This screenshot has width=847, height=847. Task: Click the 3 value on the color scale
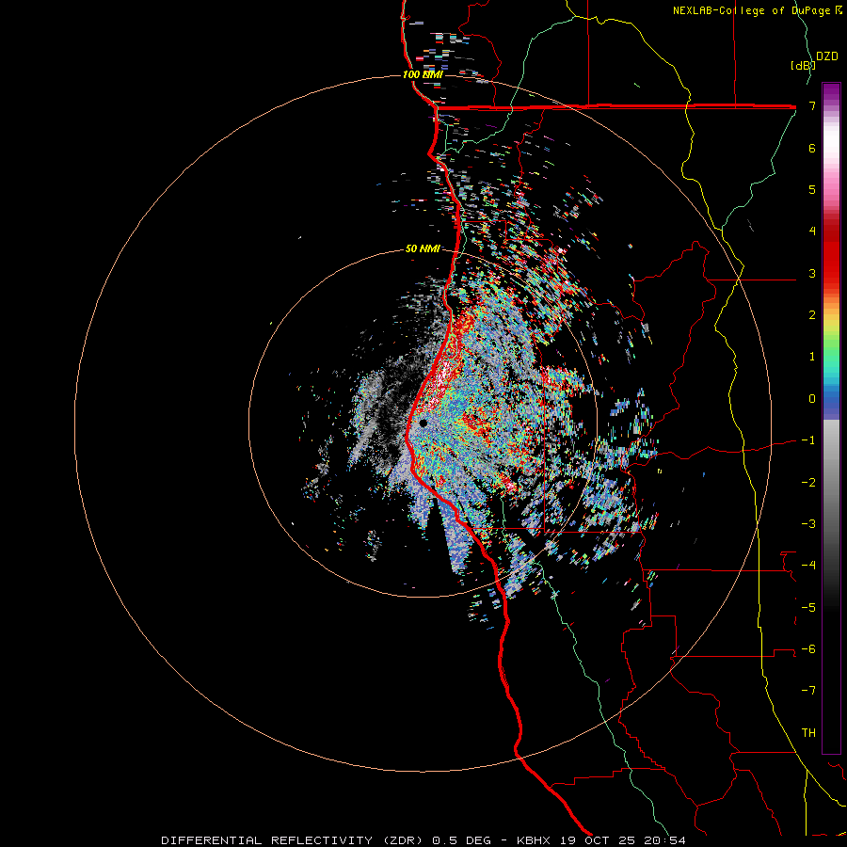[812, 273]
